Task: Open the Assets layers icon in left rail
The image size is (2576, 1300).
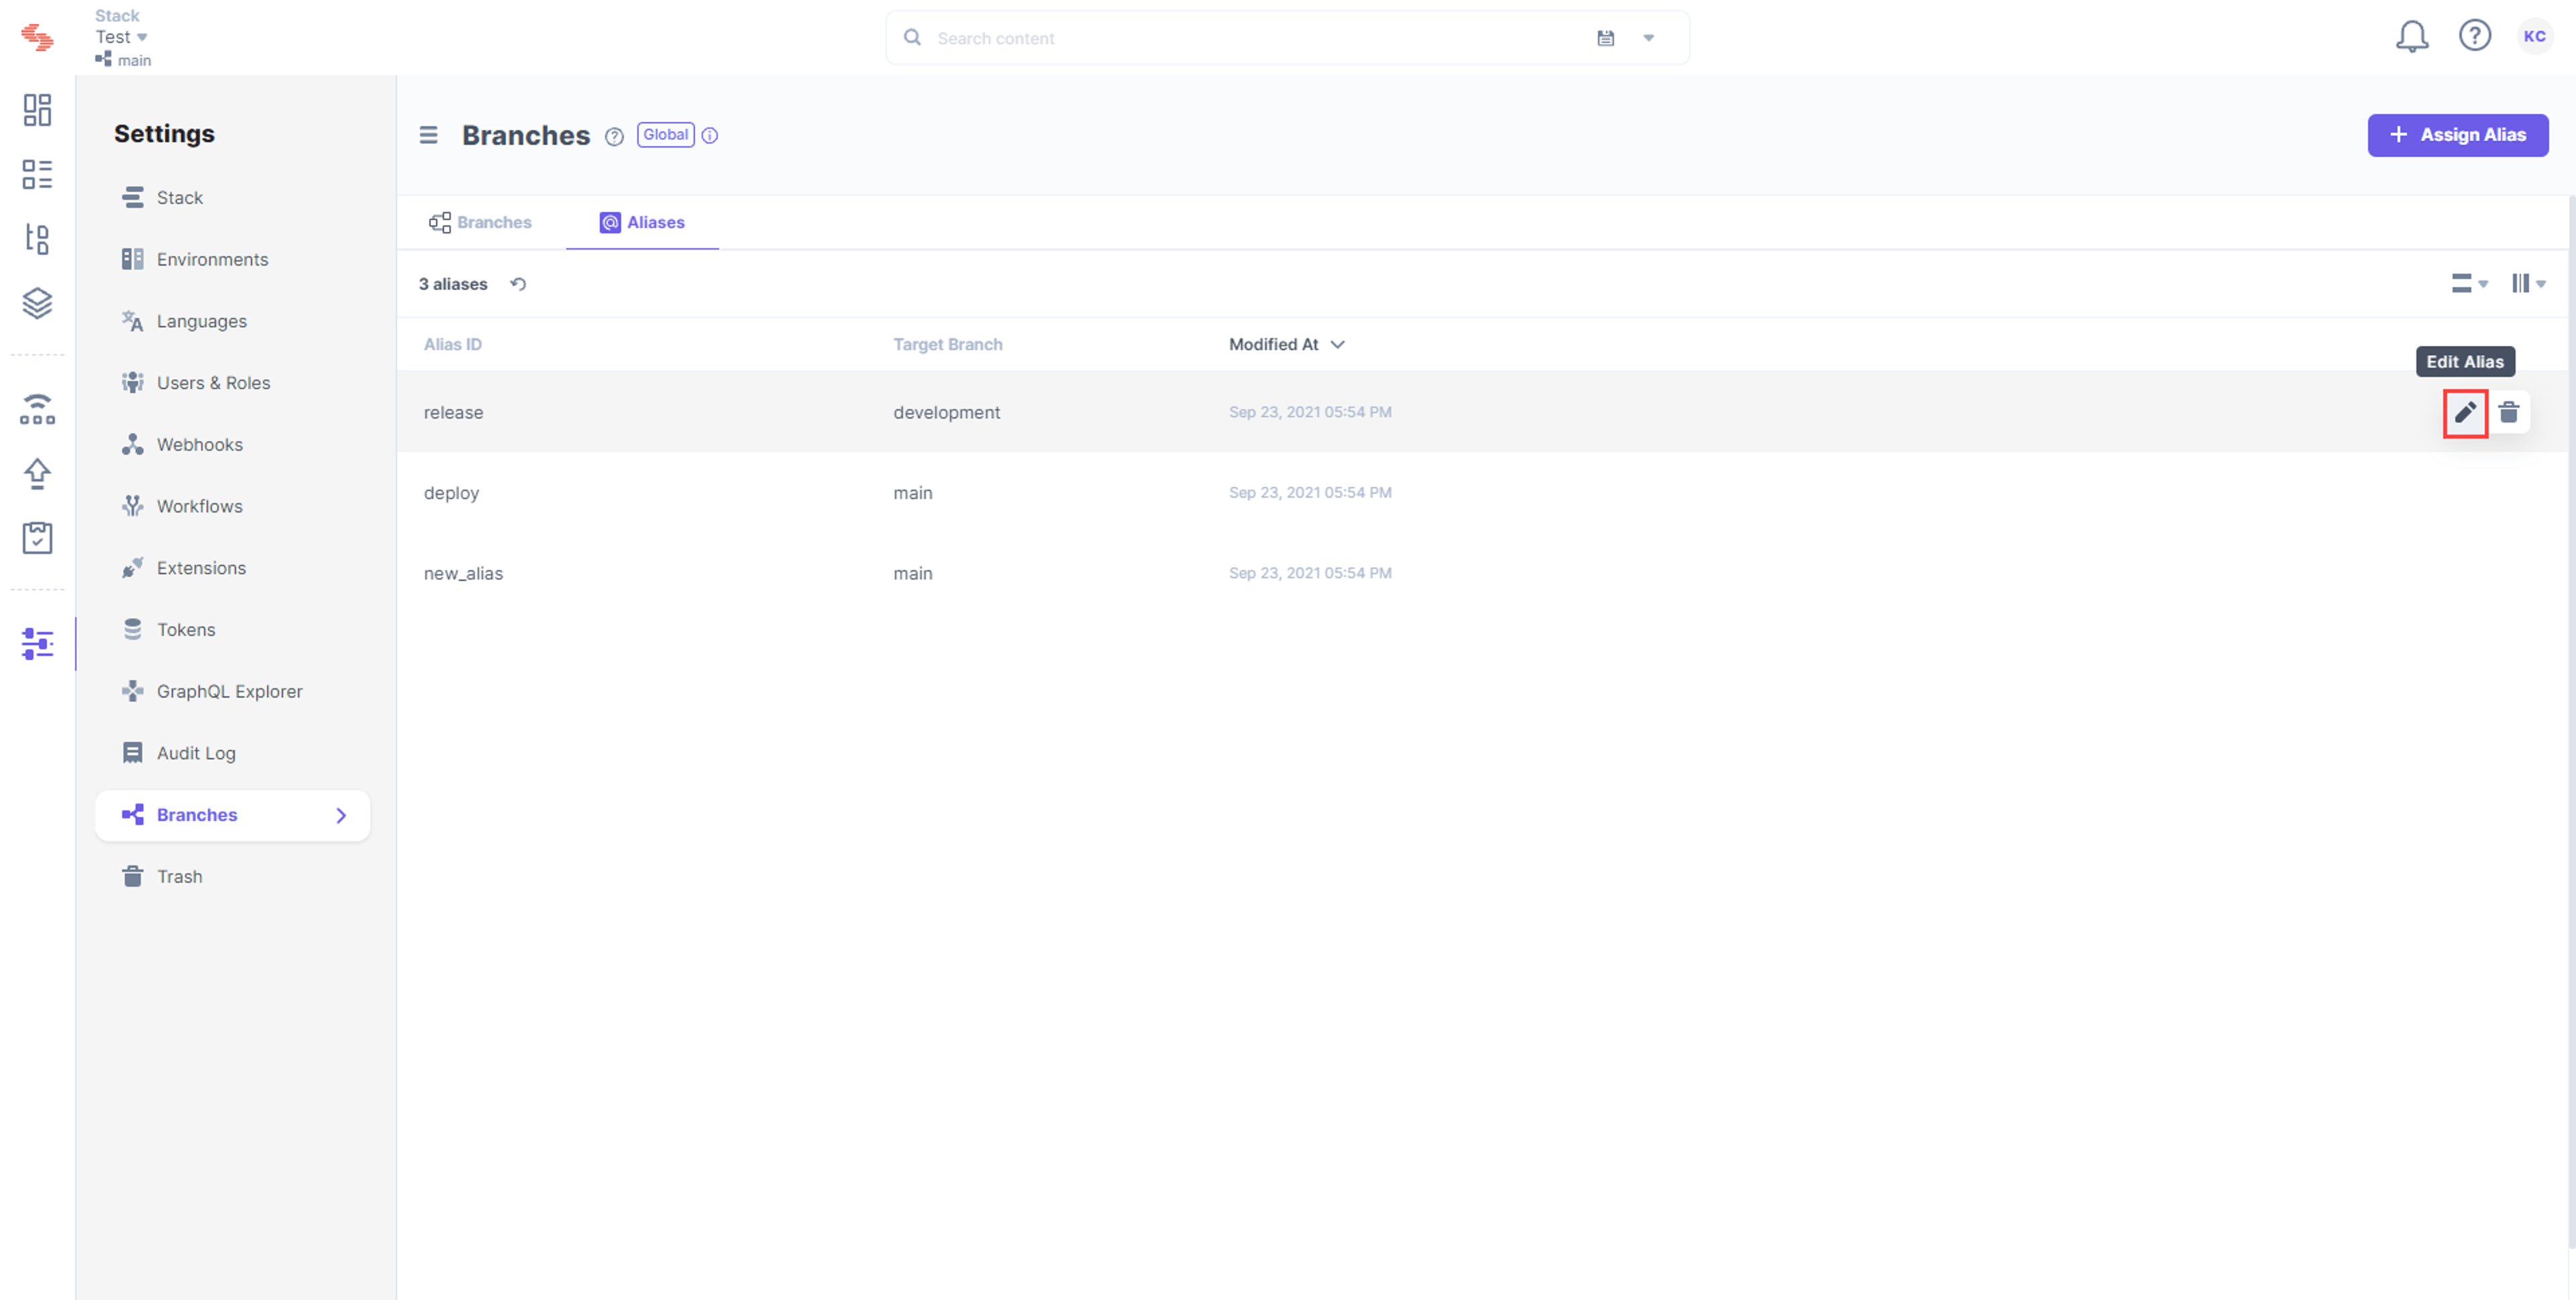Action: click(x=37, y=303)
